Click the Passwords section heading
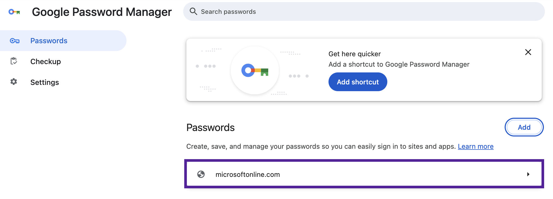 [210, 128]
